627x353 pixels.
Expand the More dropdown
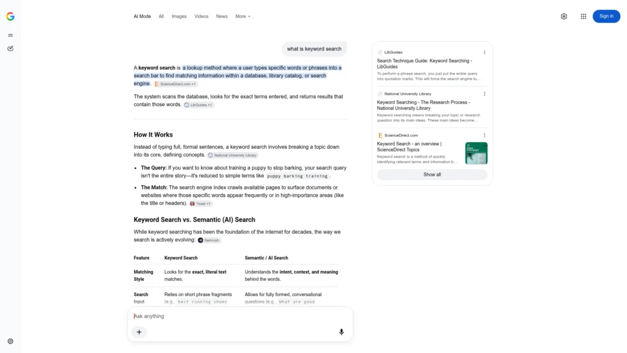point(242,17)
